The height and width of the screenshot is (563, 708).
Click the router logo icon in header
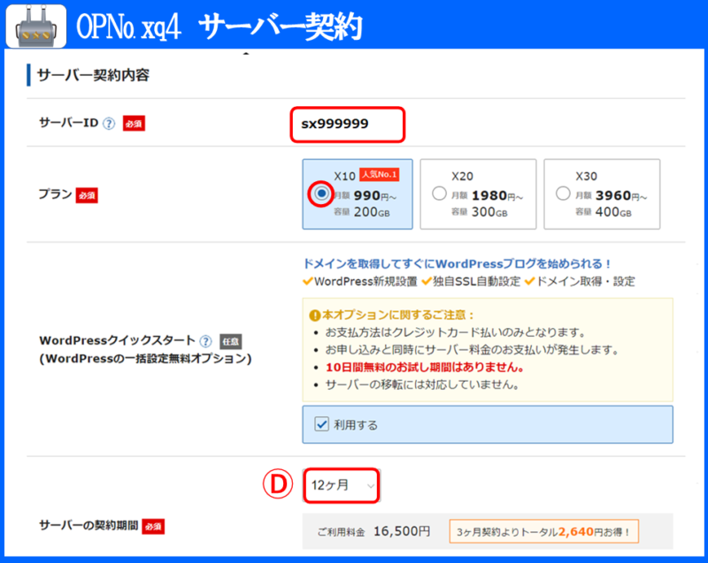[x=36, y=27]
